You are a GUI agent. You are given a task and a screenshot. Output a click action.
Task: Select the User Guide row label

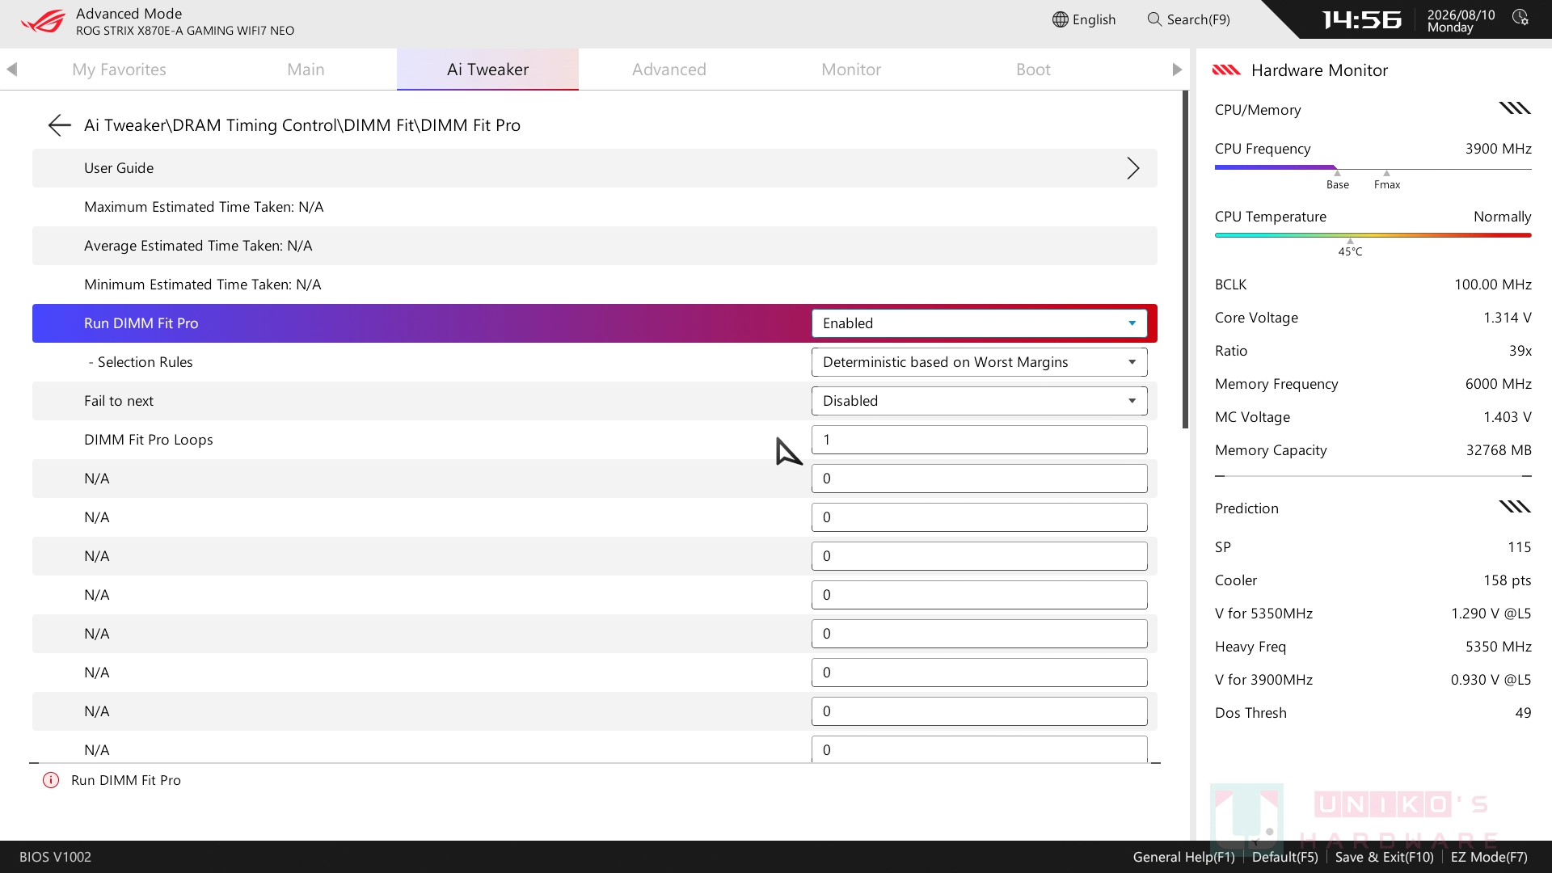119,168
